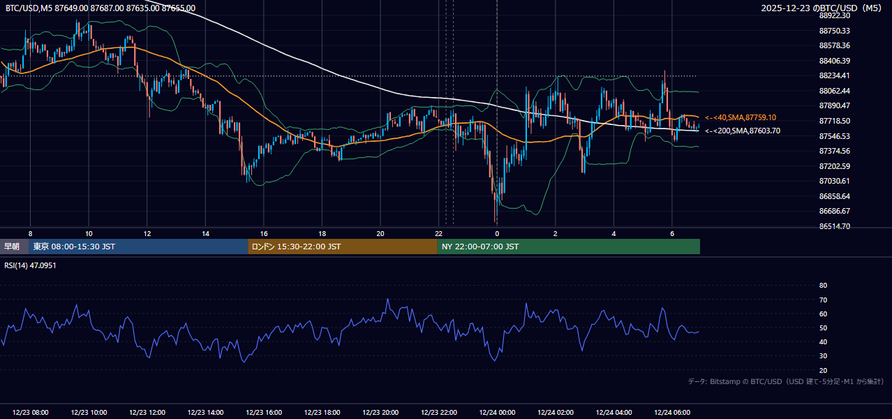The width and height of the screenshot is (892, 419).
Task: Click price axis label 88062.44
Action: point(835,91)
